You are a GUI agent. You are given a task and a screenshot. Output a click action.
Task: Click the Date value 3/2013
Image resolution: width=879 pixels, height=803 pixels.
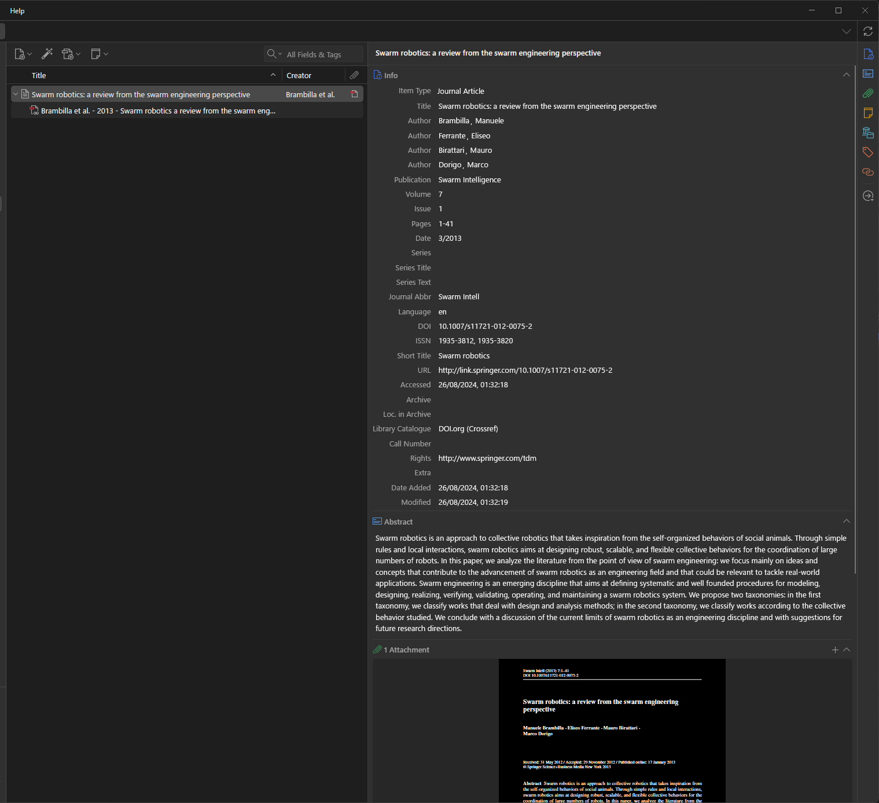point(450,238)
